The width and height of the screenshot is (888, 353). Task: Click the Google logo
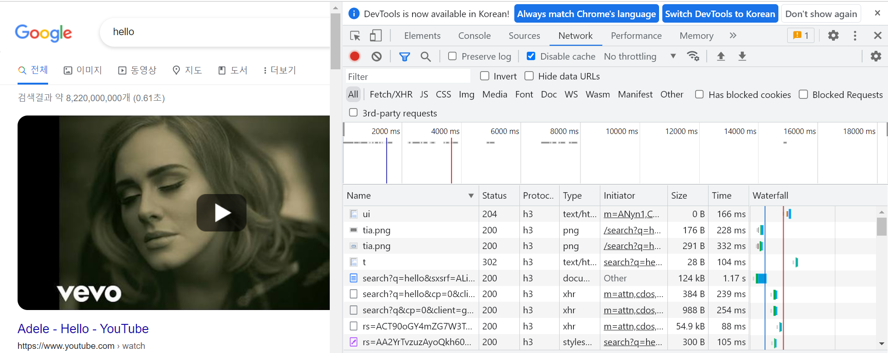pyautogui.click(x=43, y=33)
